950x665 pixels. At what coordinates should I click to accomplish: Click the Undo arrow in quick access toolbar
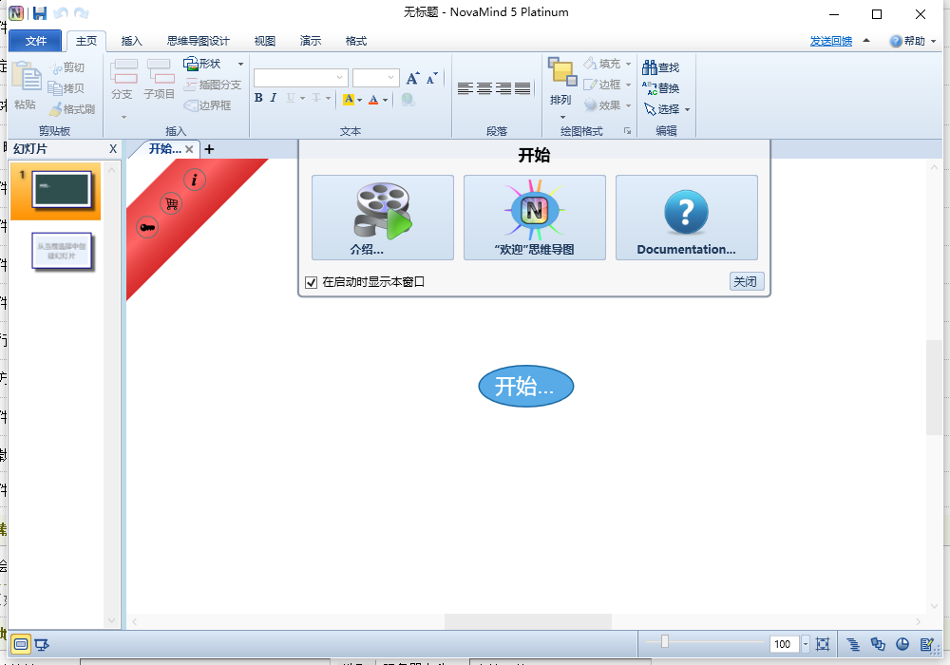pos(61,12)
